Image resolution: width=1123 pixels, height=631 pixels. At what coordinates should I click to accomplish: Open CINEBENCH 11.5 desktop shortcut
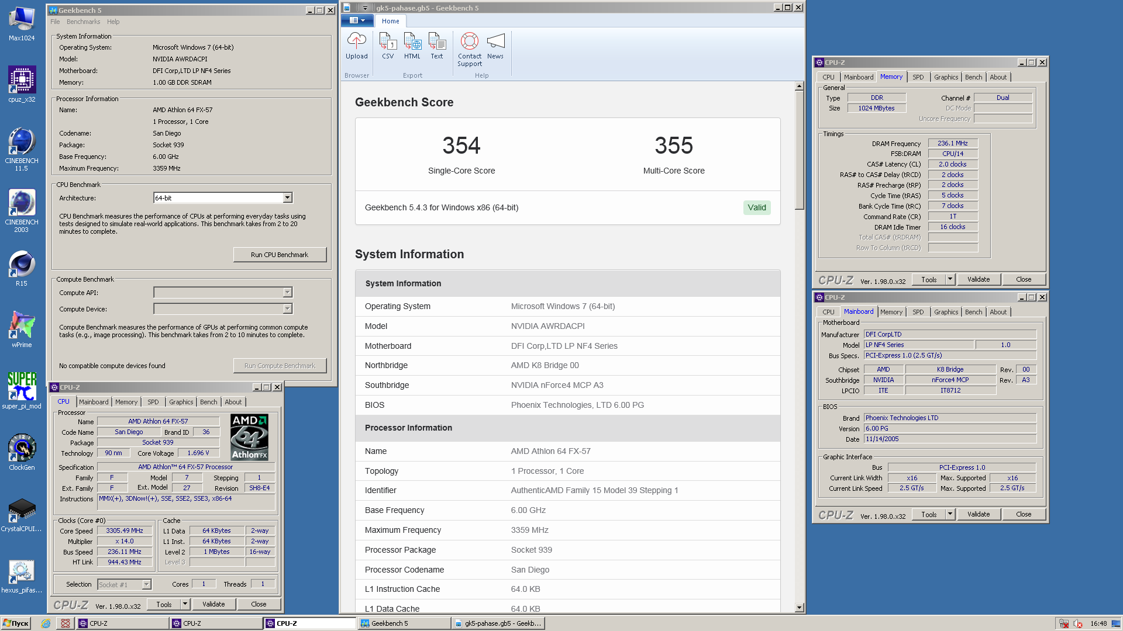[x=22, y=149]
